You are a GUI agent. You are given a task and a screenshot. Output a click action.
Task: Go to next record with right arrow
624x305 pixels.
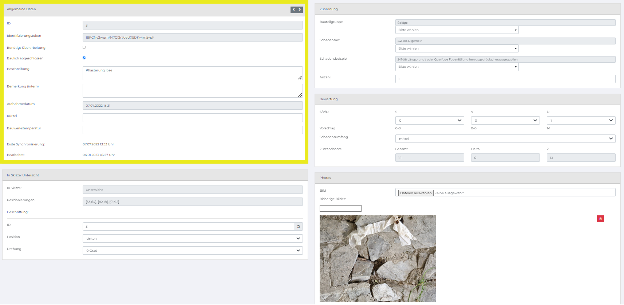(300, 9)
